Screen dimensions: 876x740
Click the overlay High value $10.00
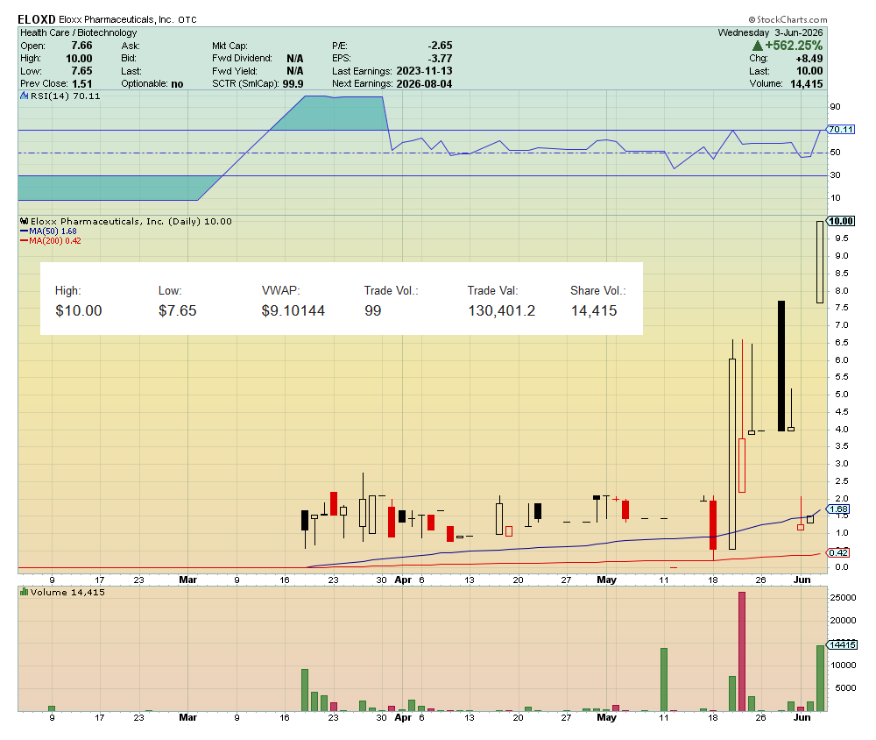[x=79, y=311]
